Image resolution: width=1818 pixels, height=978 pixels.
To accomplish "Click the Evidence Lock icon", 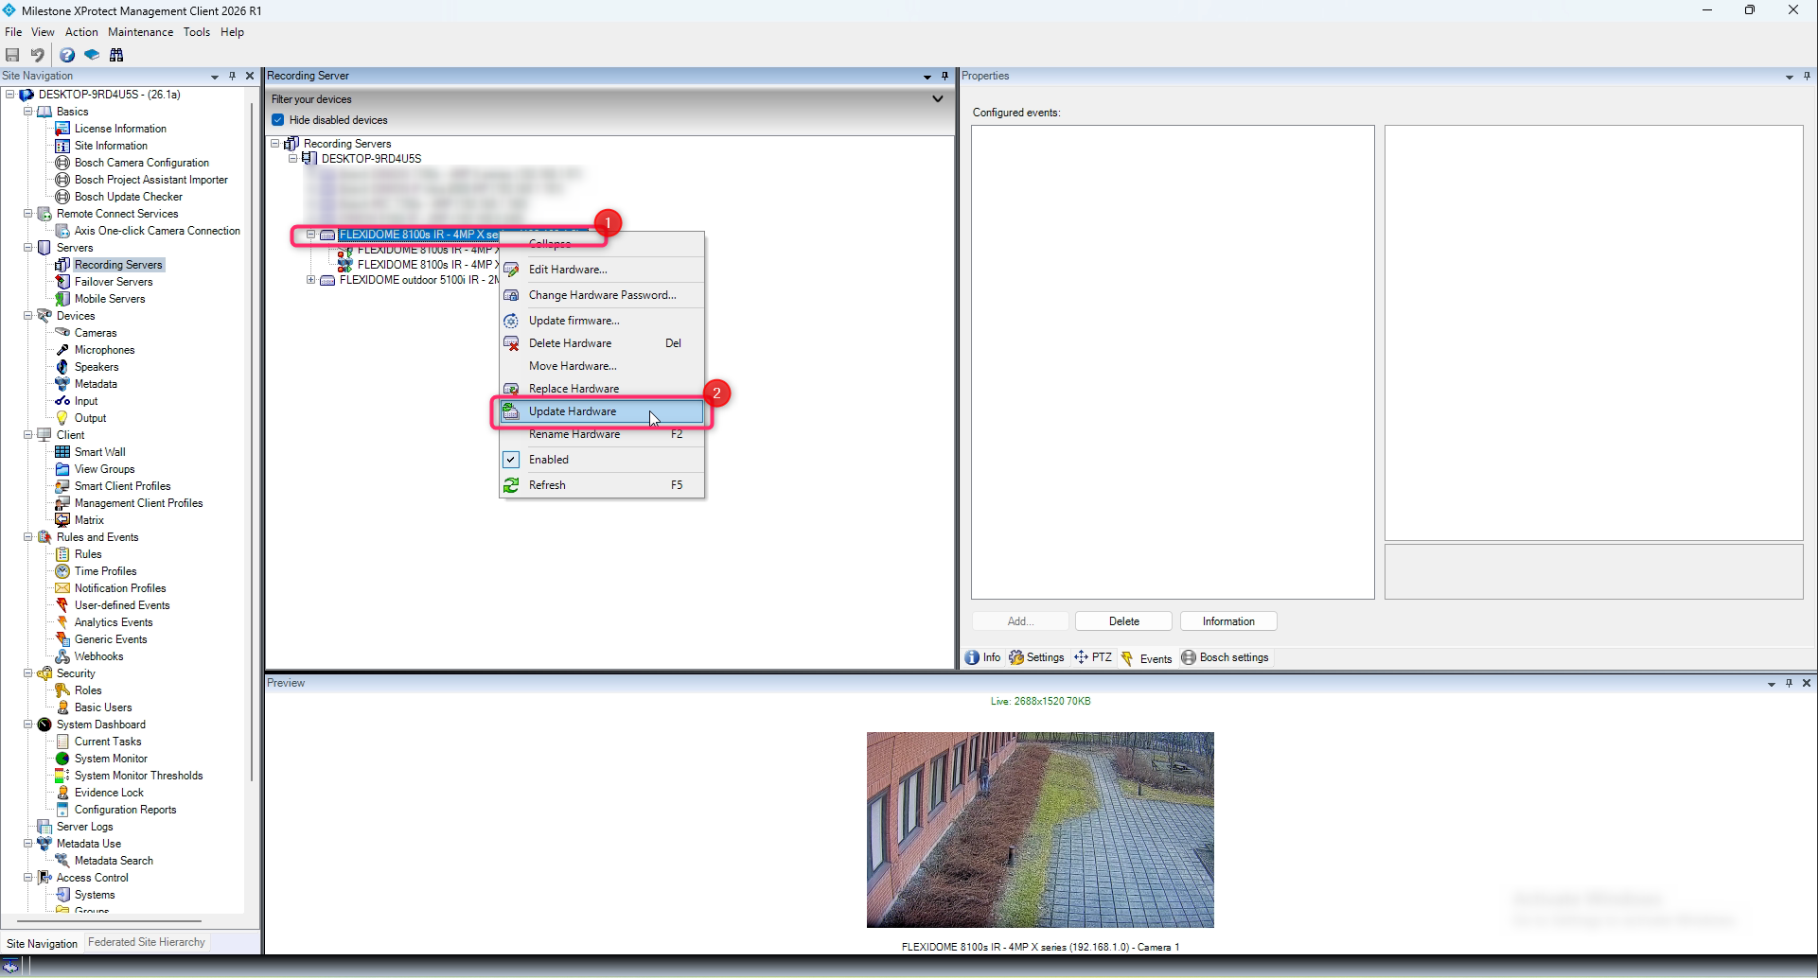I will [62, 793].
